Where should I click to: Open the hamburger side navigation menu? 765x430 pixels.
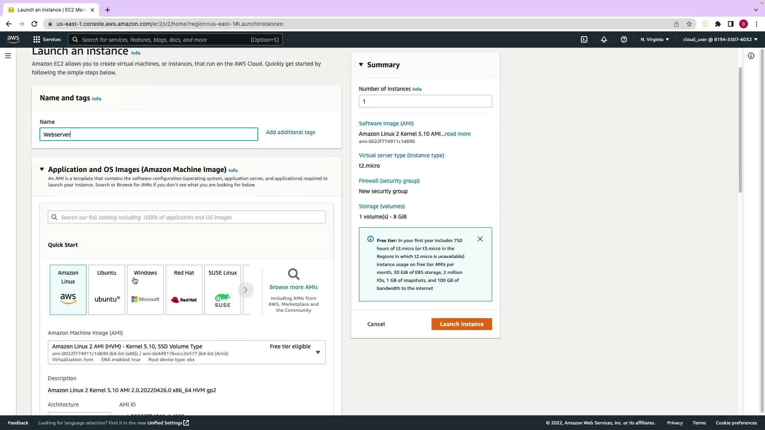pos(8,56)
